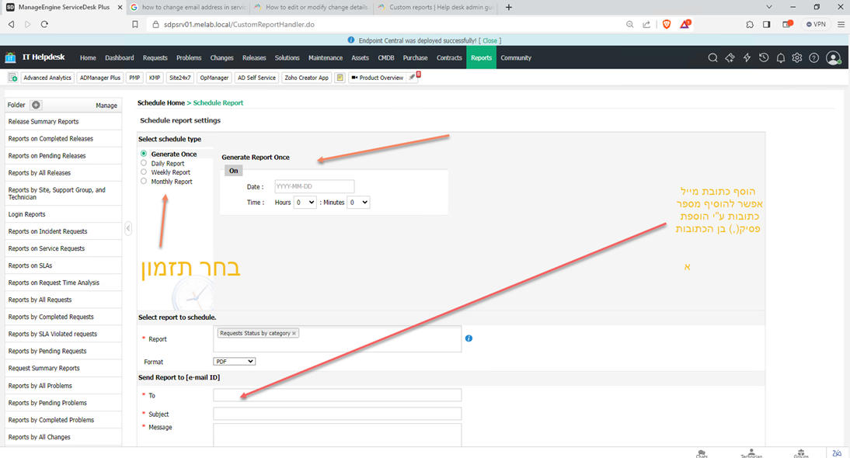The height and width of the screenshot is (458, 850).
Task: Click the quick actions lightning icon
Action: pos(747,58)
